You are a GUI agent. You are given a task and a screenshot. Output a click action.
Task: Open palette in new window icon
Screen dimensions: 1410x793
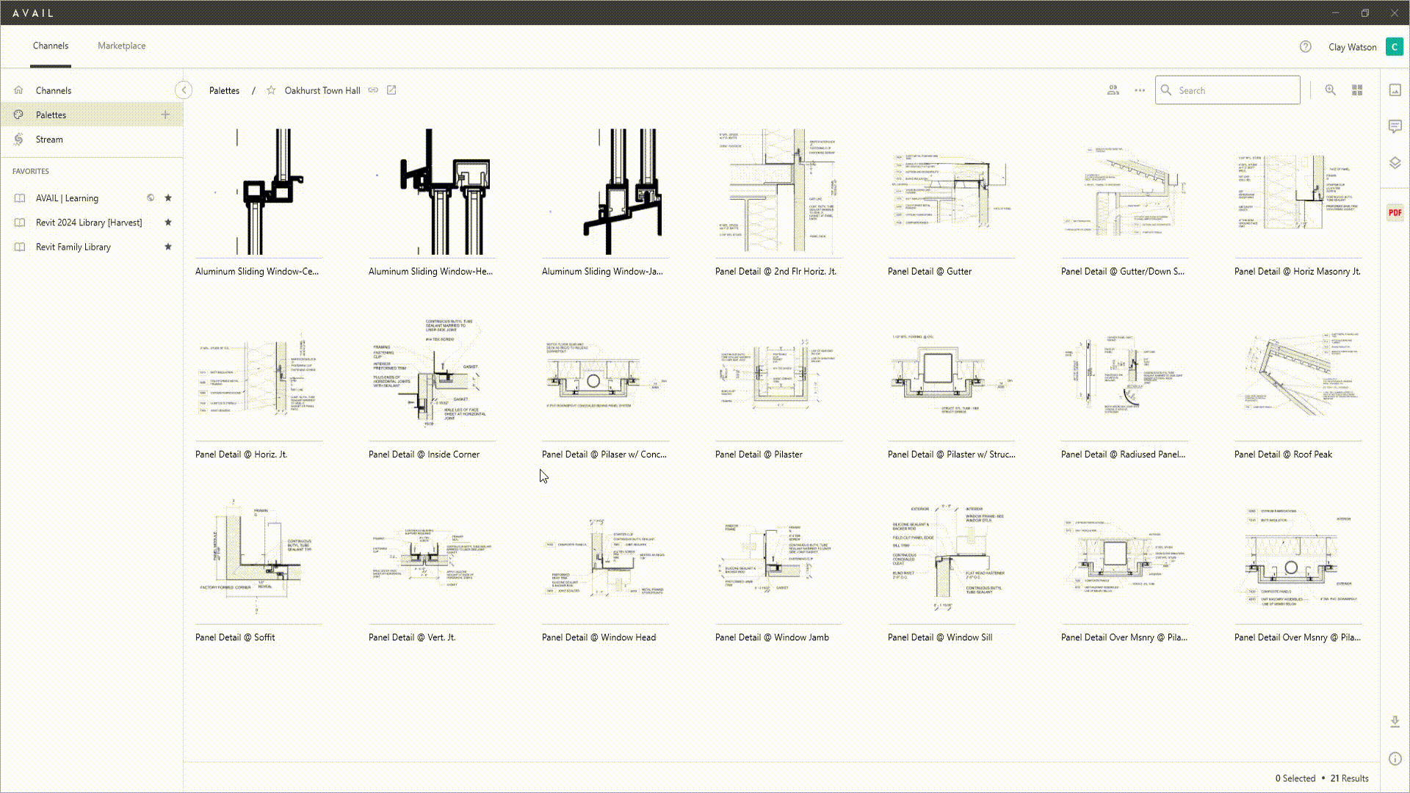[x=391, y=90]
